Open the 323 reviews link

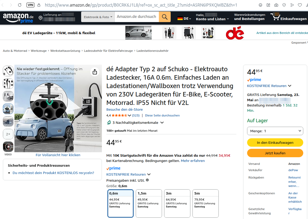(x=136, y=115)
